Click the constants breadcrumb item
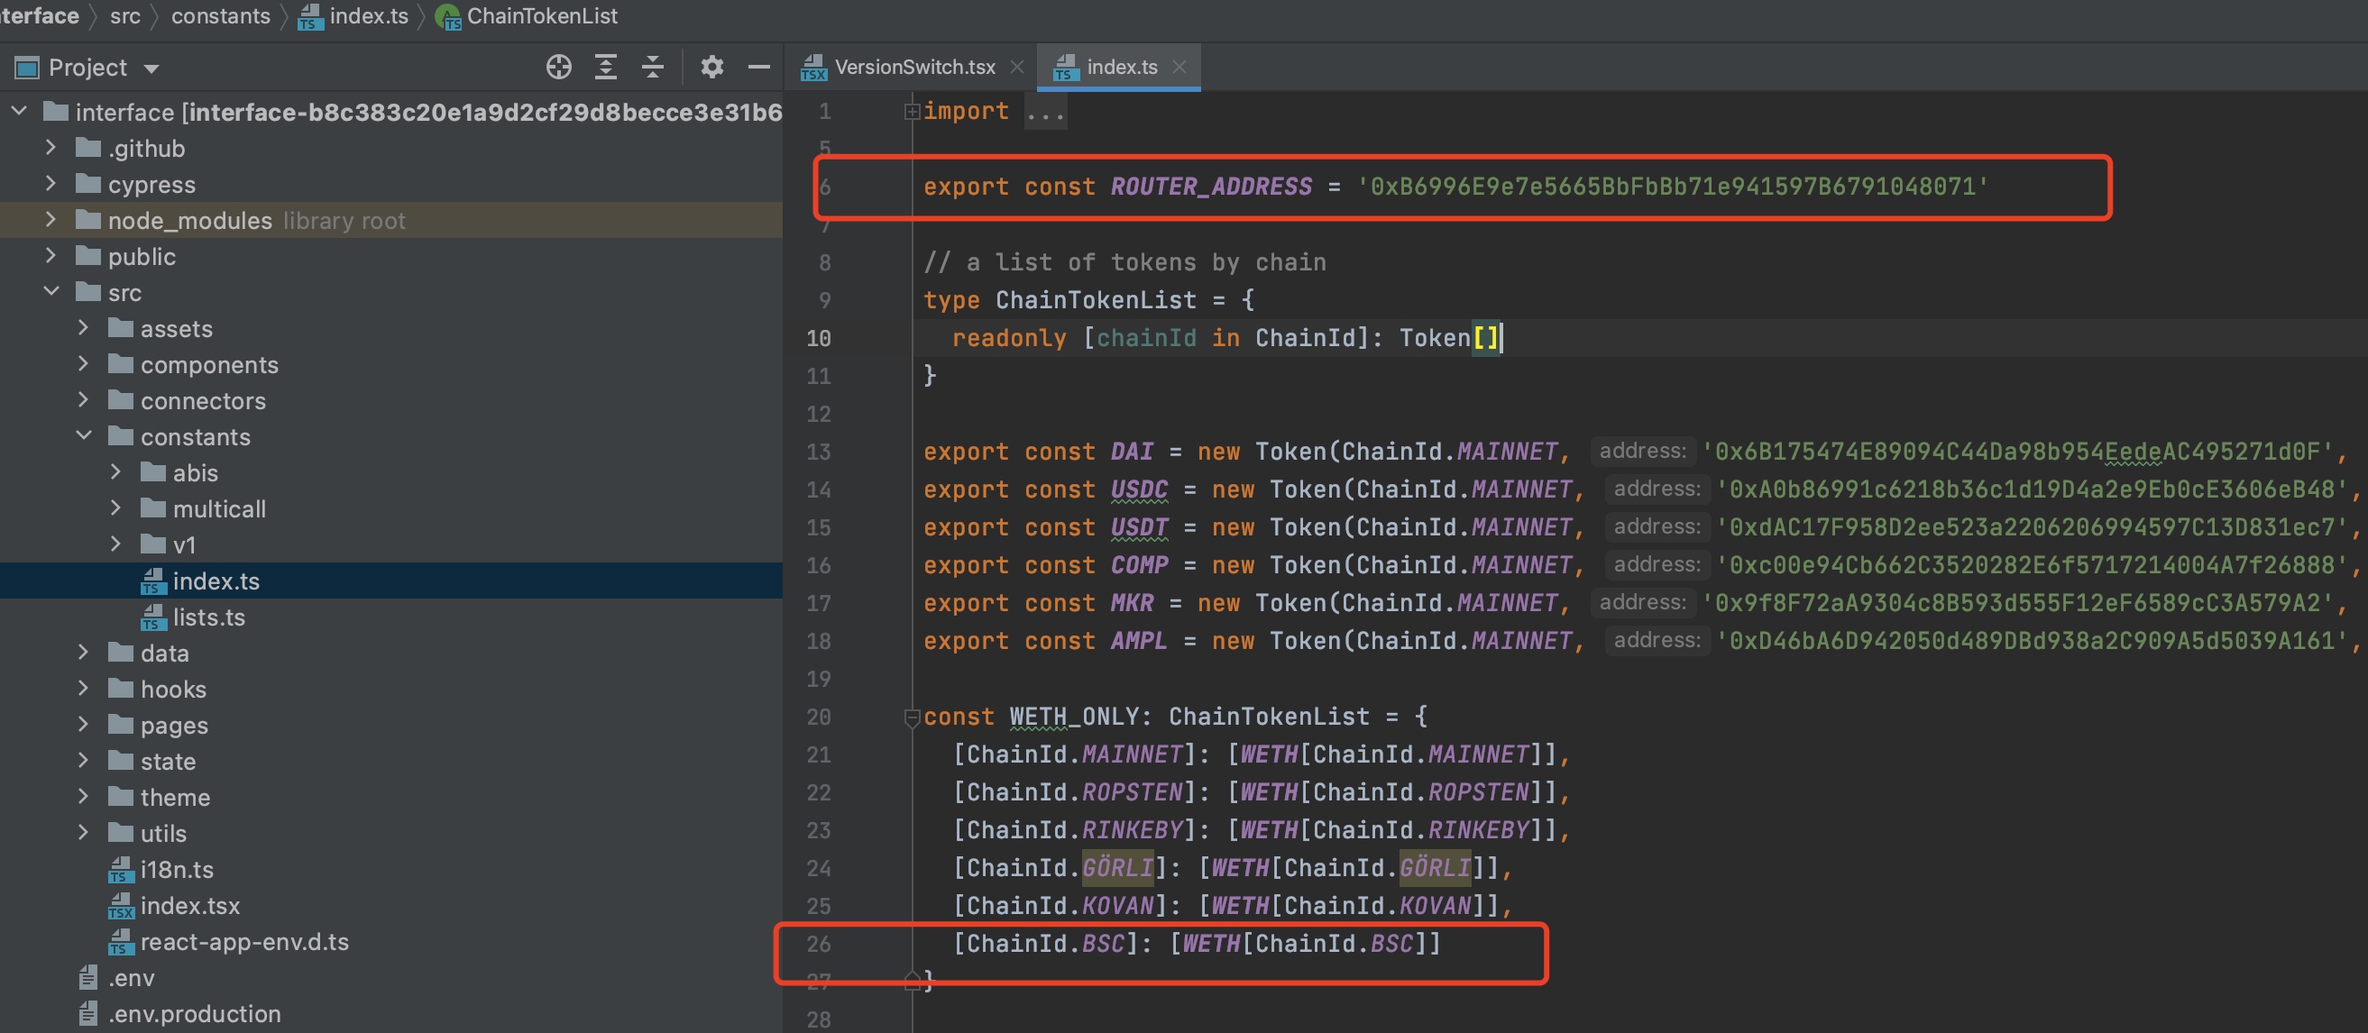Image resolution: width=2368 pixels, height=1033 pixels. click(221, 15)
